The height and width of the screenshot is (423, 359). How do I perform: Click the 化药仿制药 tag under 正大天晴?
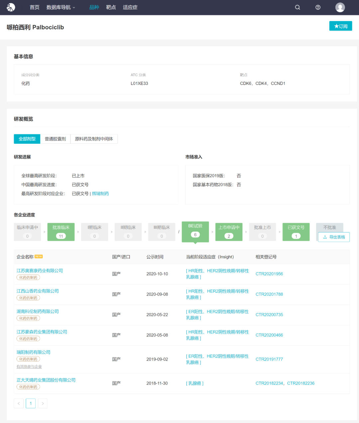(28, 387)
